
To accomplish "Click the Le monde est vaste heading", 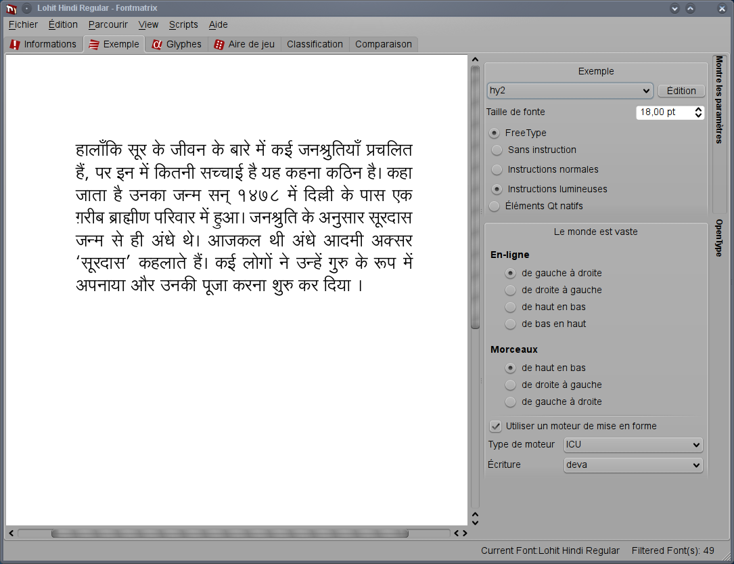I will tap(595, 232).
